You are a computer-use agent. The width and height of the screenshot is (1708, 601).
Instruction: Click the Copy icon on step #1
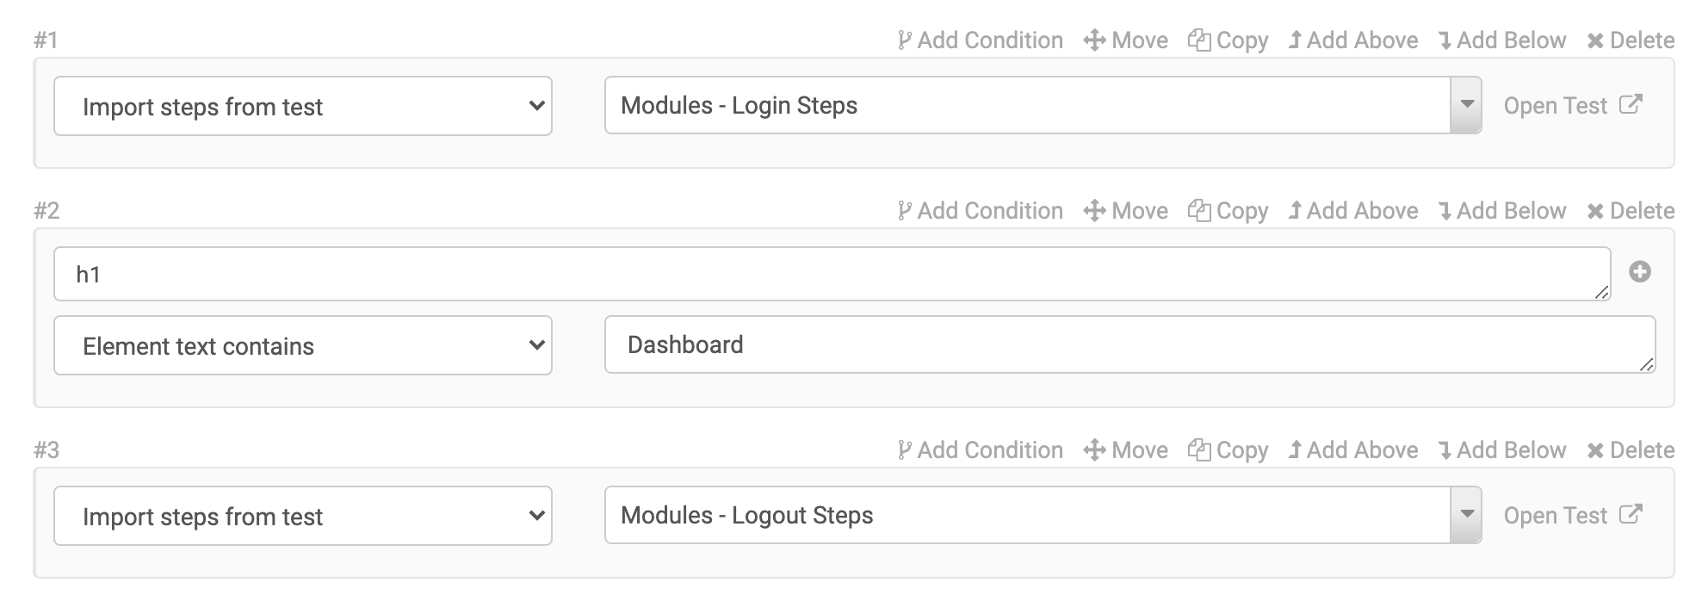[1201, 40]
